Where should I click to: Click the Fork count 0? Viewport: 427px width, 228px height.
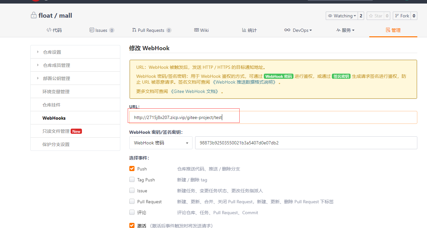pos(414,16)
